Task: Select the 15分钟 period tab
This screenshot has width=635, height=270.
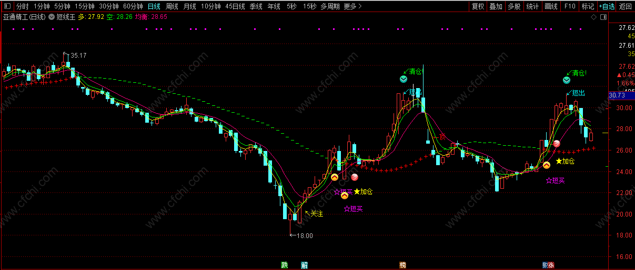Action: click(x=84, y=6)
